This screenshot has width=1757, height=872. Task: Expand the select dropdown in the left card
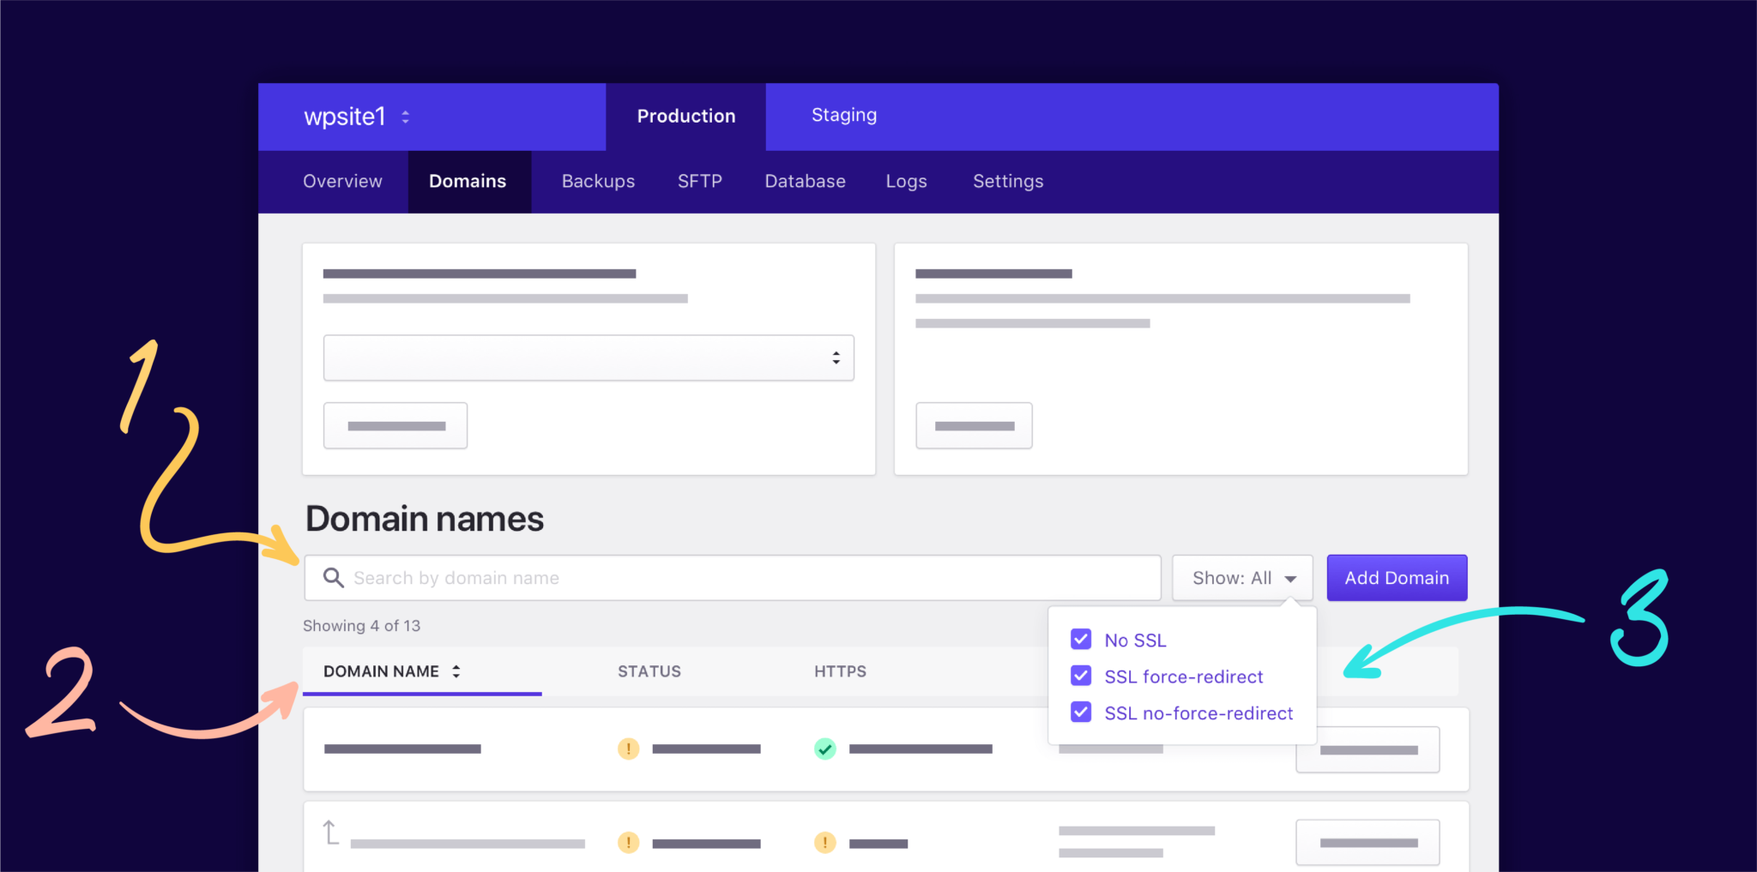[589, 358]
